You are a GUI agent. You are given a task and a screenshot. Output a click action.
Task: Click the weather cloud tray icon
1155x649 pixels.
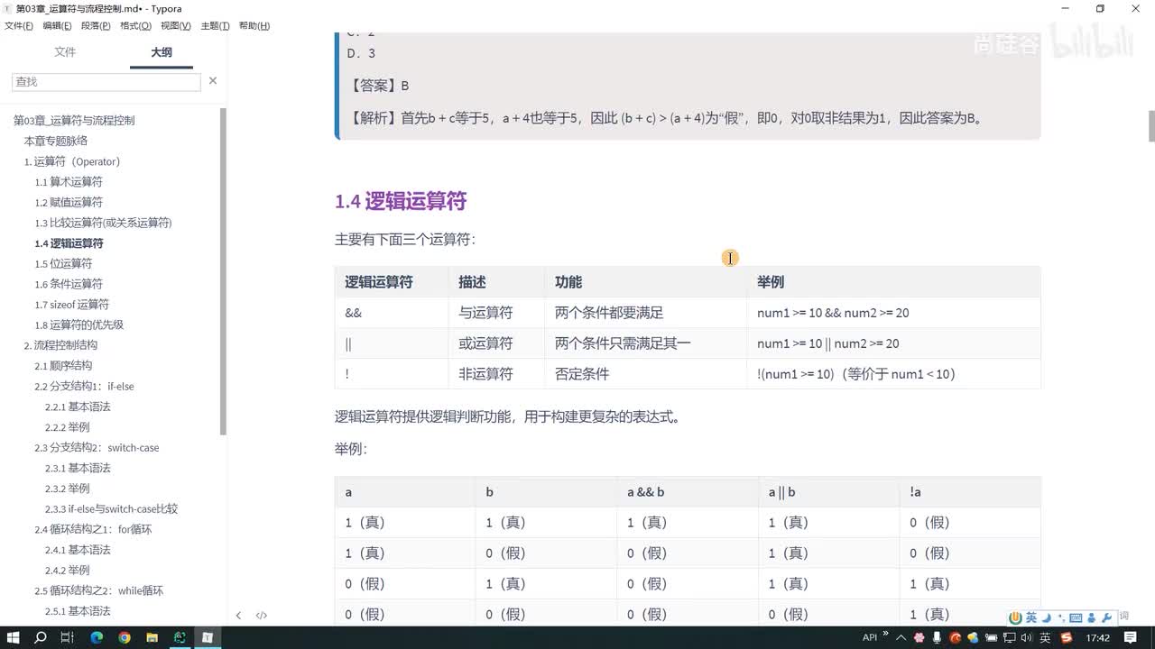point(973,637)
